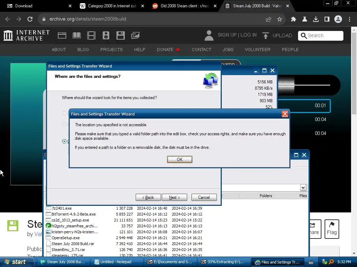Image resolution: width=357 pixels, height=267 pixels.
Task: Close the error dialog with the red X
Action: point(284,114)
